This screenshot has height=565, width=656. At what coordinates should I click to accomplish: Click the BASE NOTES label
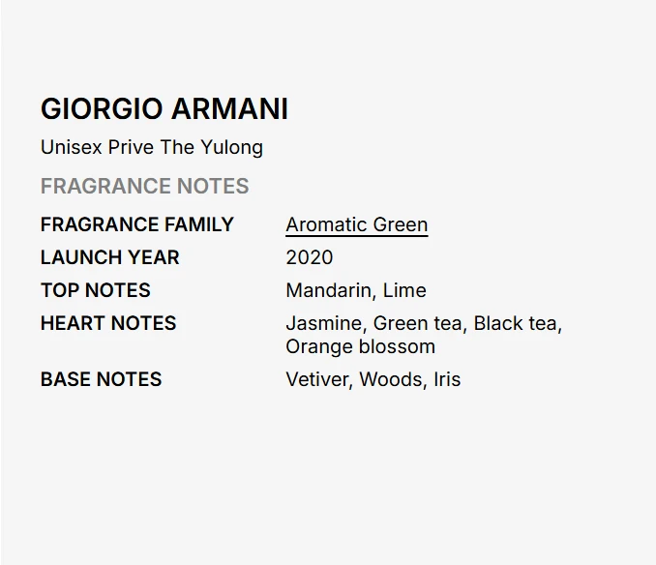(102, 380)
